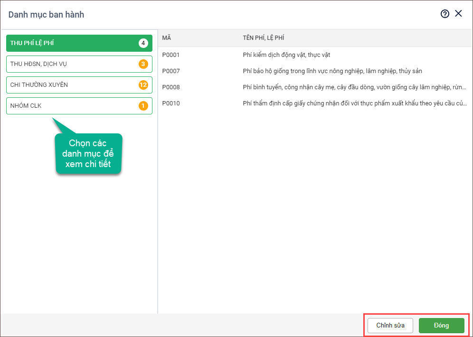473x337 pixels.
Task: Click the TÊN PHÍ, LỆ PHÍ column header
Action: coord(263,38)
